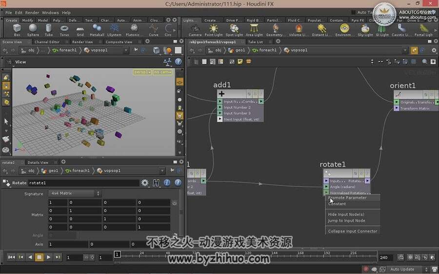The width and height of the screenshot is (439, 274).
Task: Add a Point Light from the shelf
Action: (x=214, y=30)
